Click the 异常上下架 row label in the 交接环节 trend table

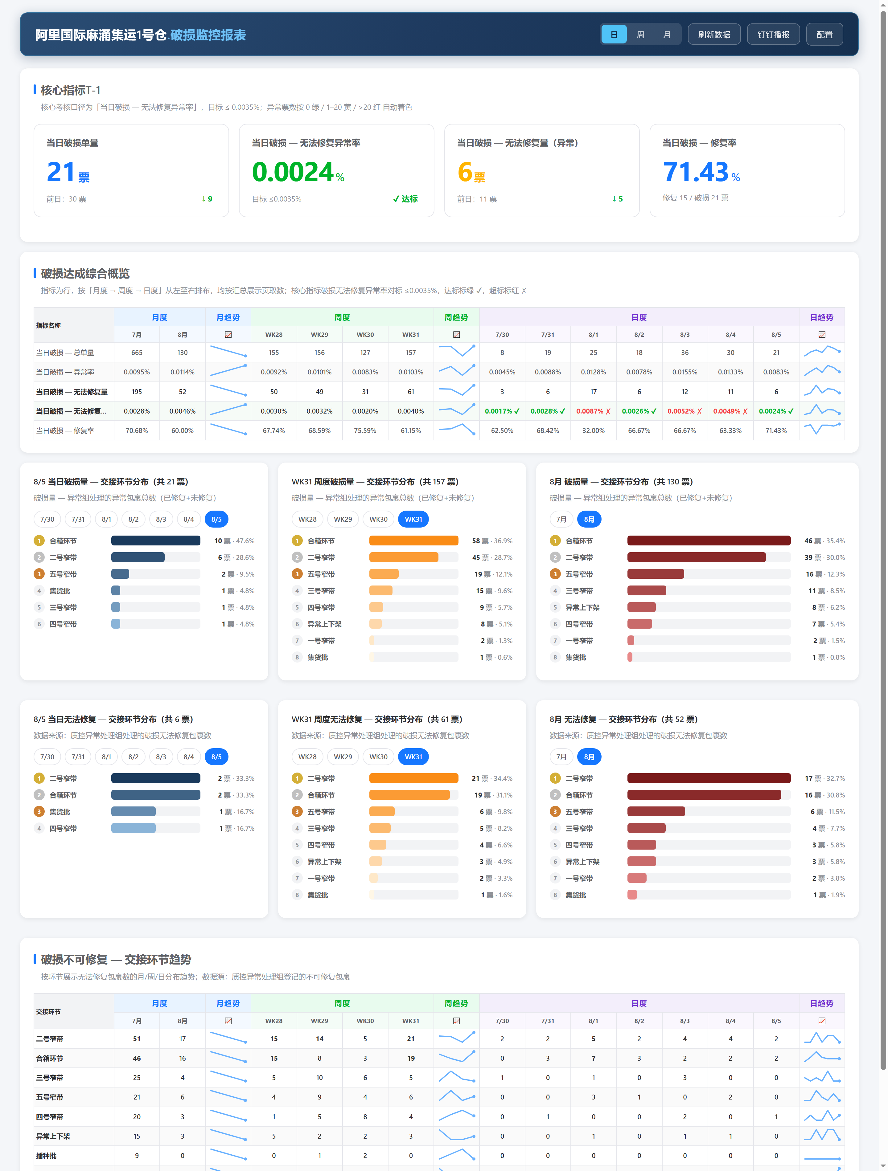tap(53, 1136)
